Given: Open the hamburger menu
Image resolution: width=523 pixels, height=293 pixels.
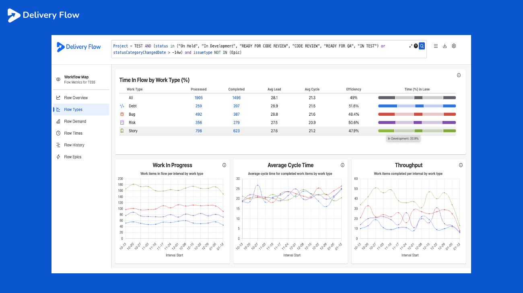Looking at the screenshot, I should [x=436, y=46].
